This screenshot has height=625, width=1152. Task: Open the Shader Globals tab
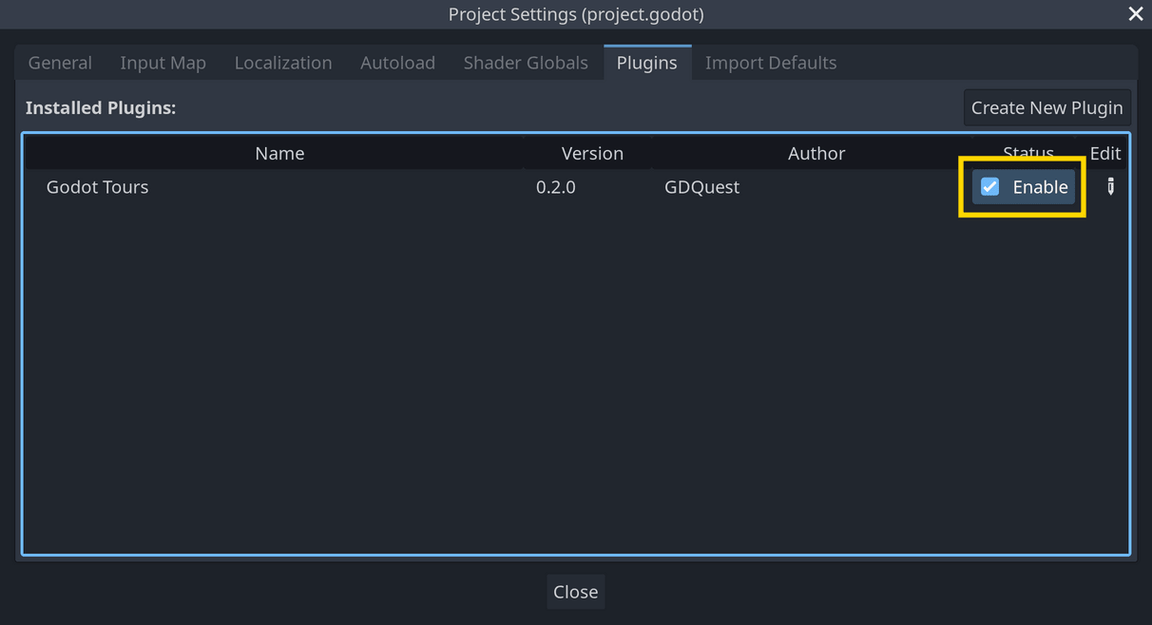(x=526, y=63)
